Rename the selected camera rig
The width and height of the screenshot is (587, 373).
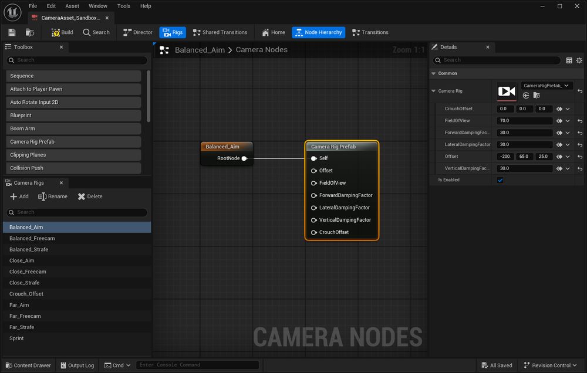tap(53, 197)
